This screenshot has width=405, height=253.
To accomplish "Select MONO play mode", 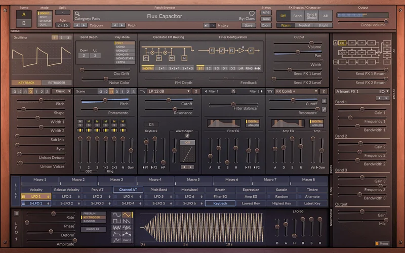I will coord(125,47).
